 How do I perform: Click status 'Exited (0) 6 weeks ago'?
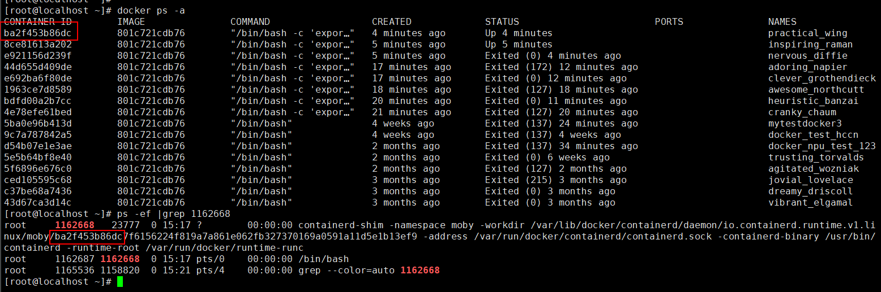click(548, 158)
